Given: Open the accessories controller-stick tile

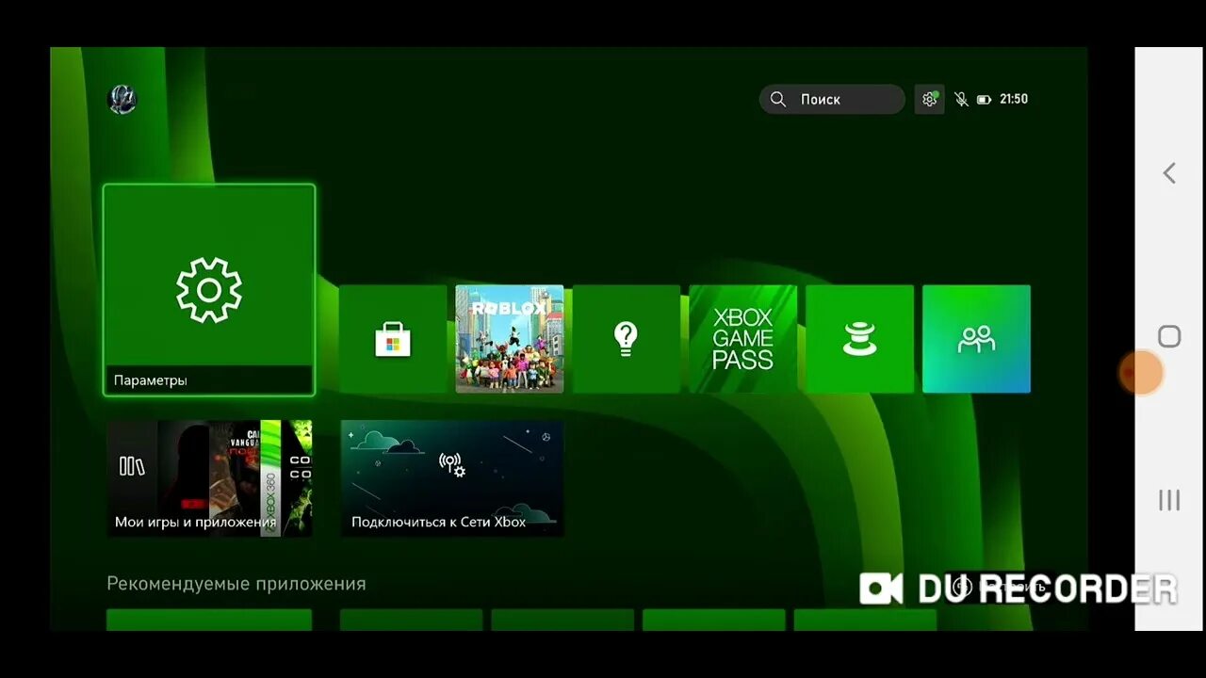Looking at the screenshot, I should [860, 339].
